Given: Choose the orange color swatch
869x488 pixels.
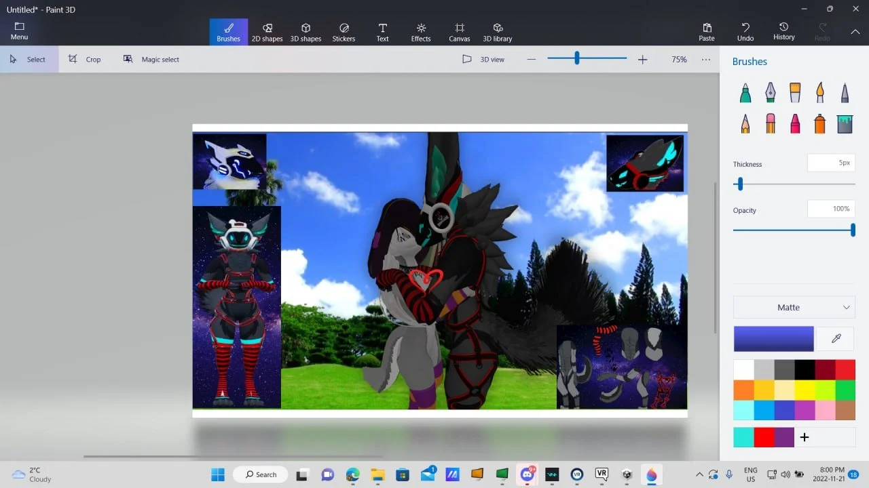Looking at the screenshot, I should 743,390.
